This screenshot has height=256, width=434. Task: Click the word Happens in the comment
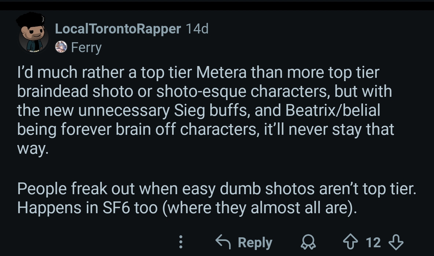pyautogui.click(x=49, y=208)
